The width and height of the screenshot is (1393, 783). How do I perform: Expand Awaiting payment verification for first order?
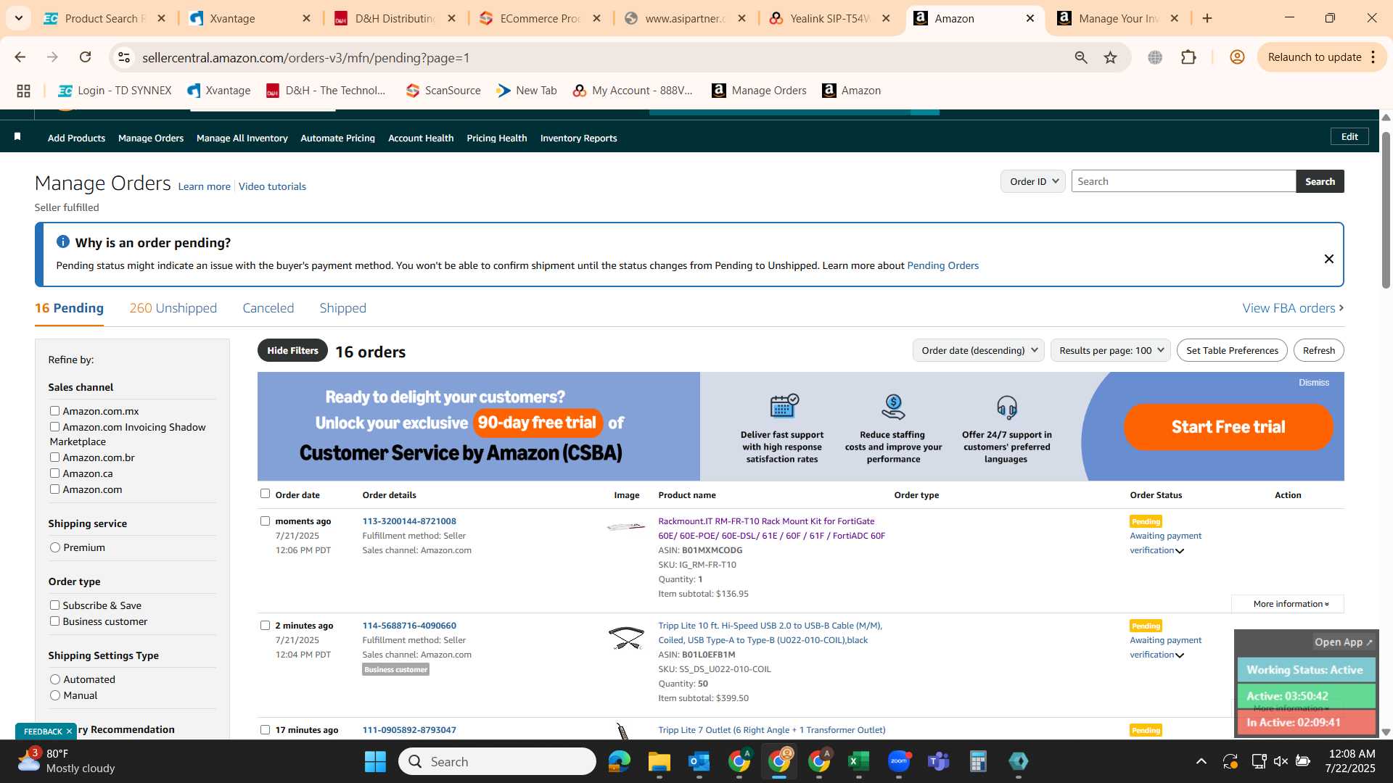pos(1180,551)
